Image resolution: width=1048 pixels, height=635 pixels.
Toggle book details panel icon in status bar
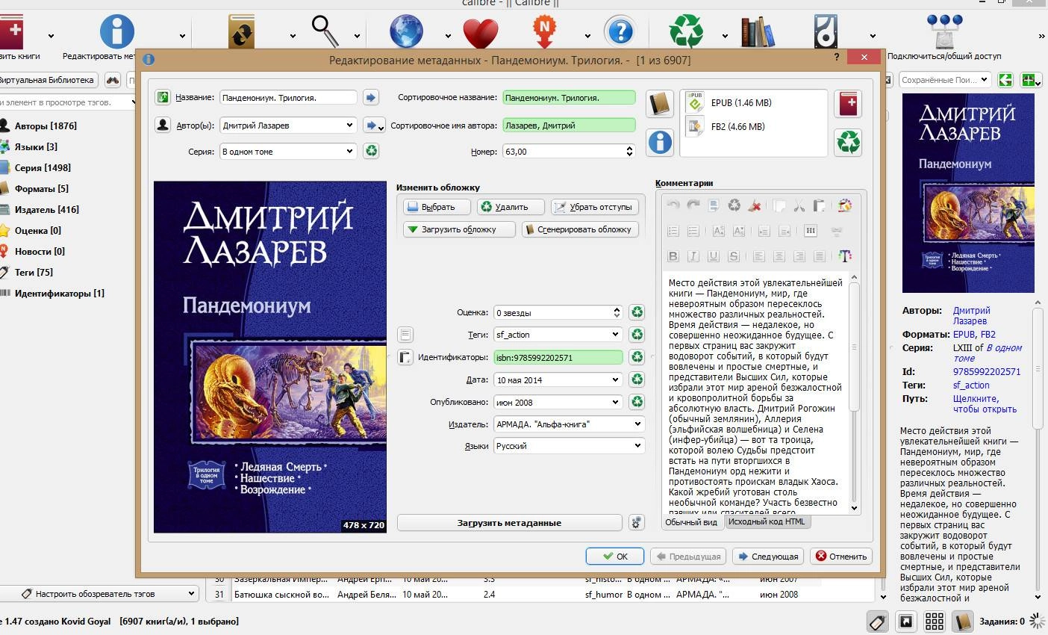tap(962, 621)
